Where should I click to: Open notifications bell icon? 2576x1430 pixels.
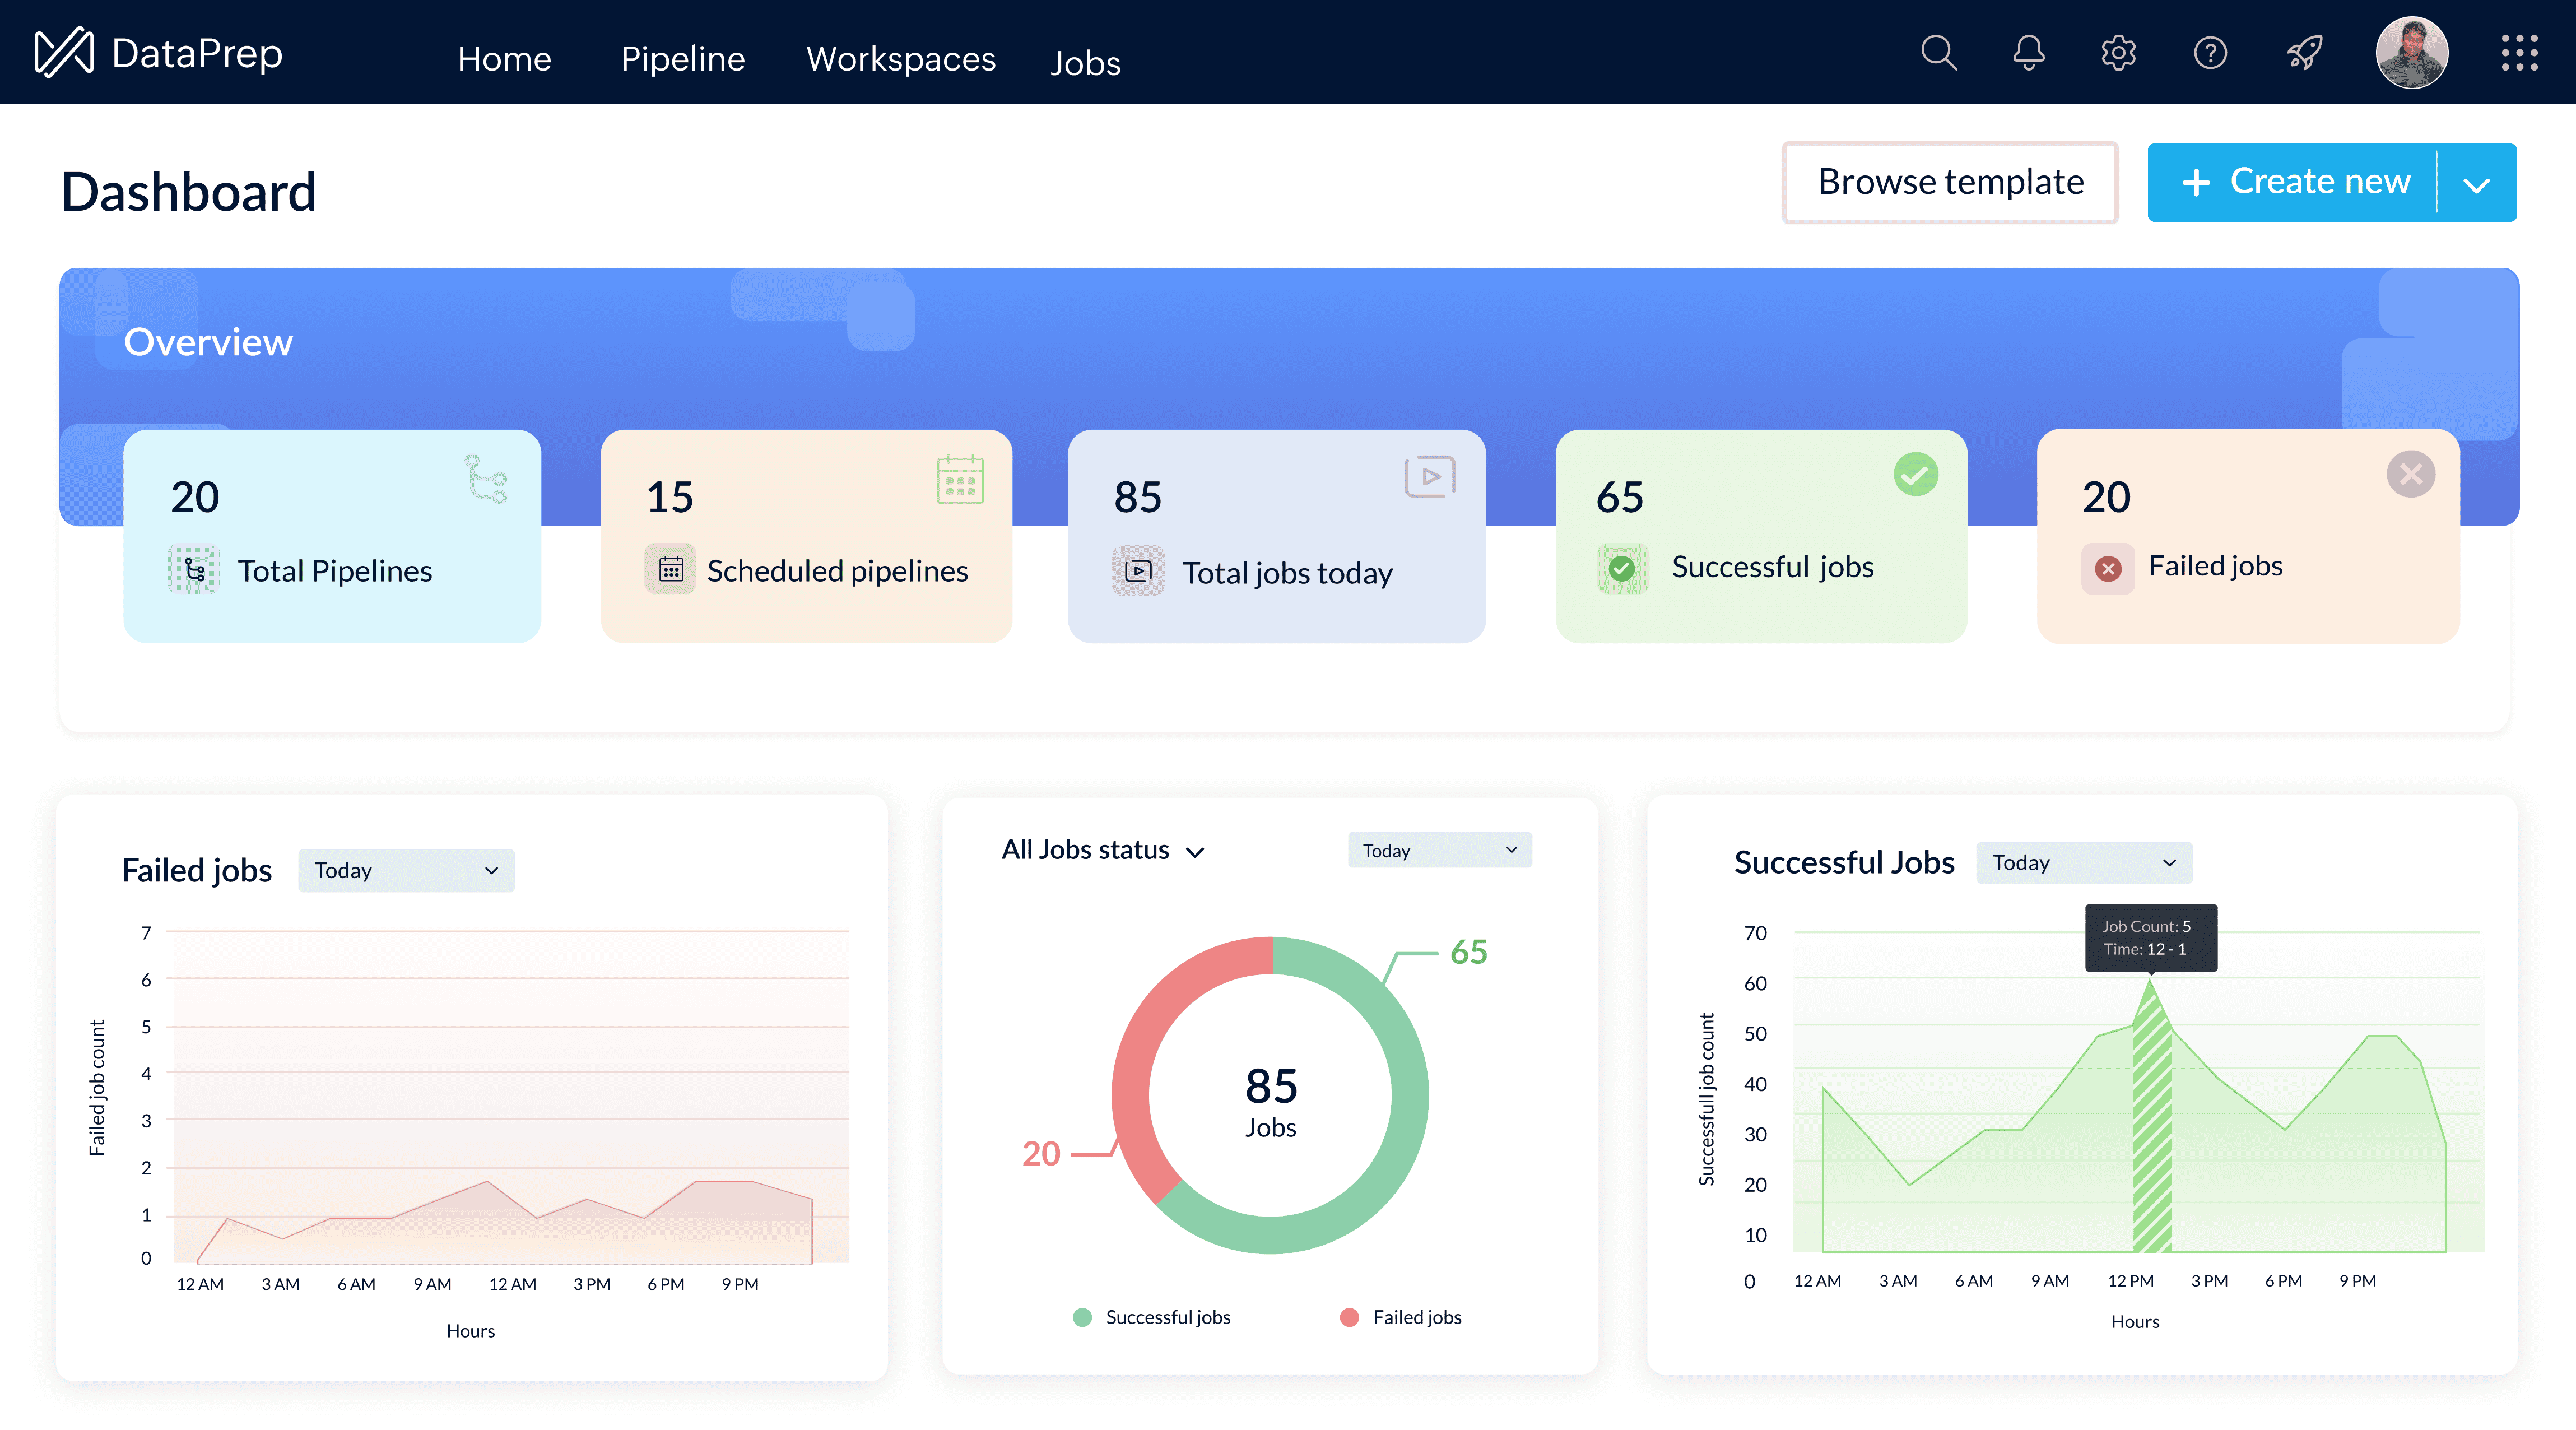pyautogui.click(x=2028, y=52)
